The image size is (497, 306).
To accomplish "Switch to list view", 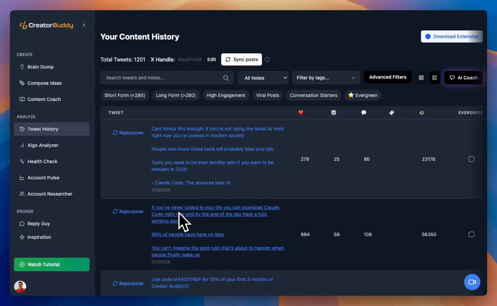I will pos(434,78).
